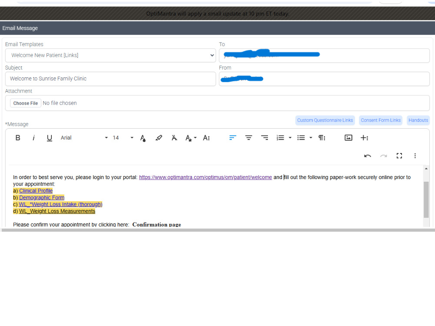Screen dimensions: 435x326
Task: Click the Confirmation page link
Action: [x=157, y=225]
